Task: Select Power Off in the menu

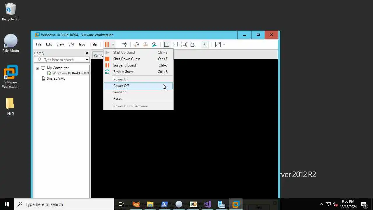Action: (138, 86)
